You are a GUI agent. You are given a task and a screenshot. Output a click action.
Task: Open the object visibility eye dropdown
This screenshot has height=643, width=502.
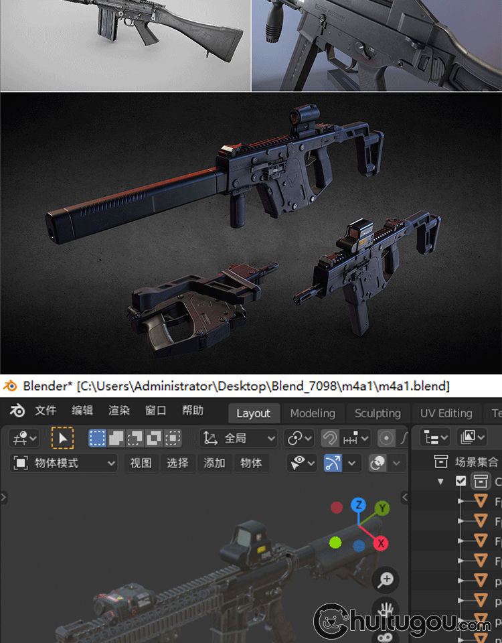pyautogui.click(x=302, y=463)
